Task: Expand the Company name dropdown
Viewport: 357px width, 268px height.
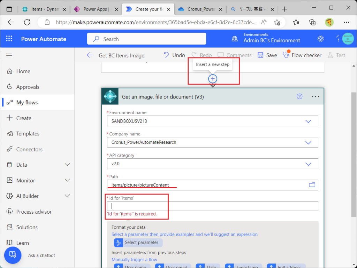Action: 308,142
